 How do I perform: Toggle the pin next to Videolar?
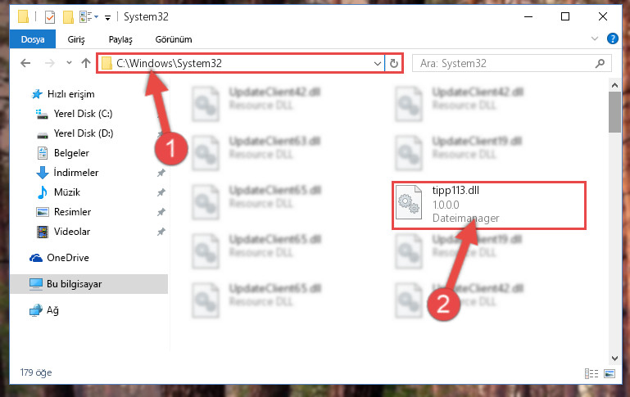tap(161, 232)
